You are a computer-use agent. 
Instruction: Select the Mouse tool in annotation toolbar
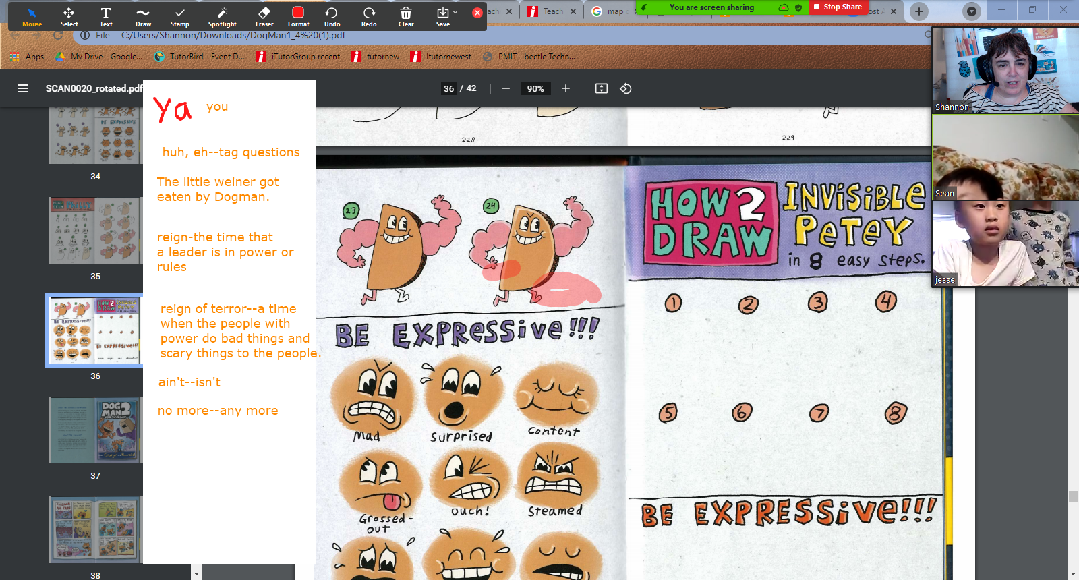click(x=32, y=17)
